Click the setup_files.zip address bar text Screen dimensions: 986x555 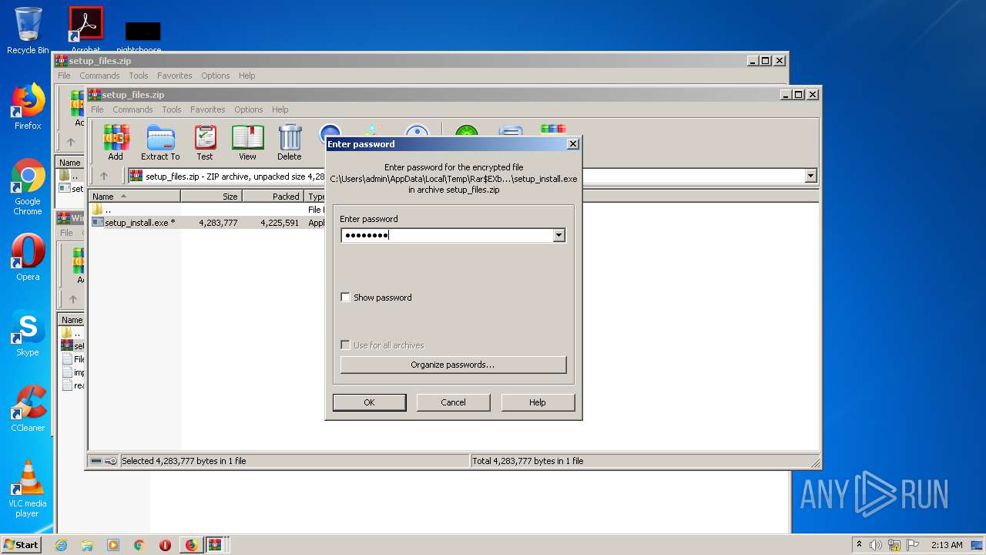[x=235, y=177]
